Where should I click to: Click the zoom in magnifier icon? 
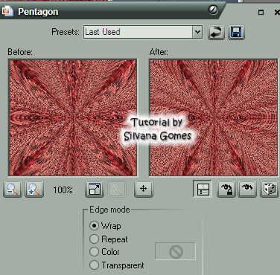(x=34, y=190)
